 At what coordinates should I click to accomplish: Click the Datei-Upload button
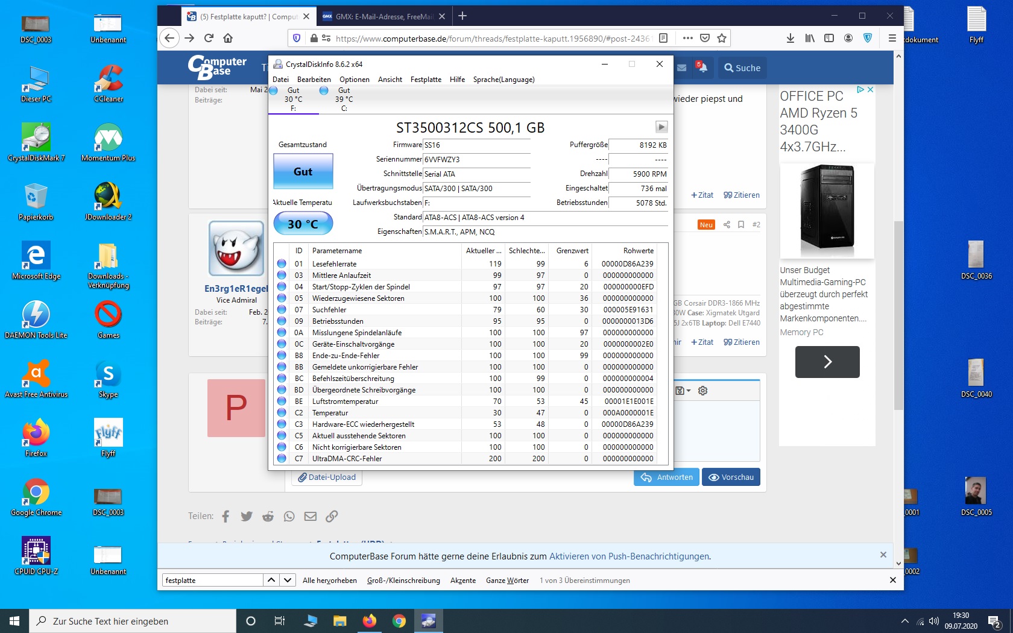(327, 477)
